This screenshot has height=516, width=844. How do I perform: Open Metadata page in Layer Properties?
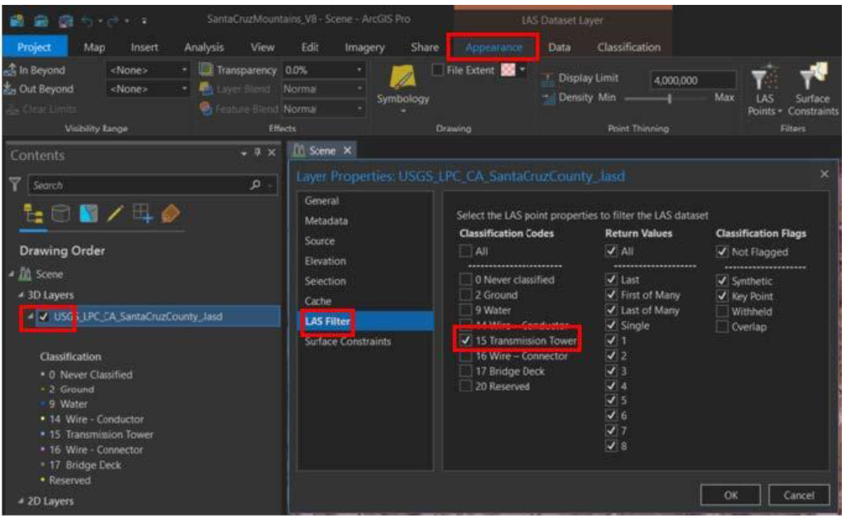326,221
